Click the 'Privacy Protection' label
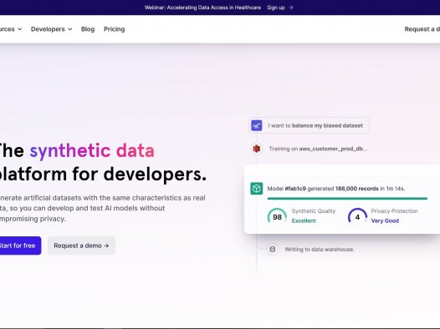440x329 pixels. click(395, 210)
